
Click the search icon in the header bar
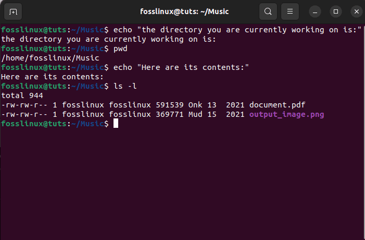(268, 11)
